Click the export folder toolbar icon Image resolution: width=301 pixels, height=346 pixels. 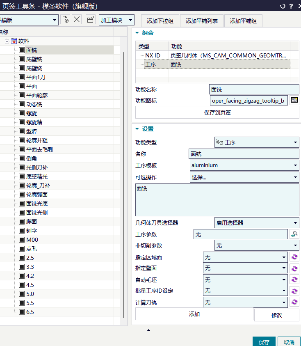click(x=90, y=20)
